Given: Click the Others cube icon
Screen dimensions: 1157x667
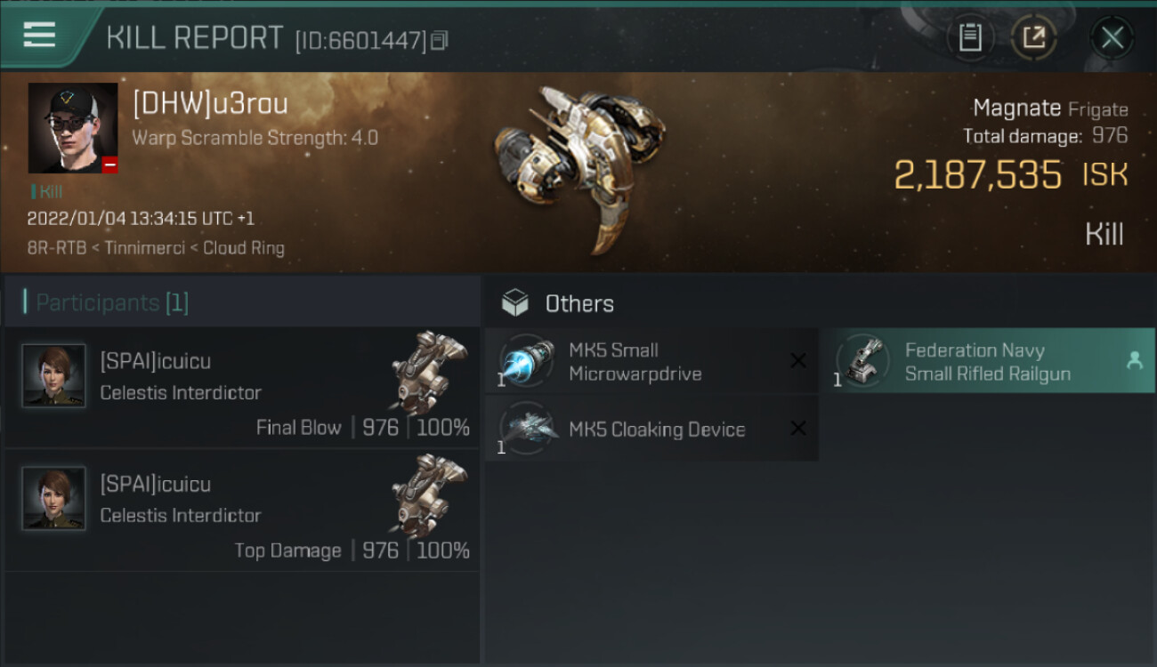Looking at the screenshot, I should (x=515, y=303).
